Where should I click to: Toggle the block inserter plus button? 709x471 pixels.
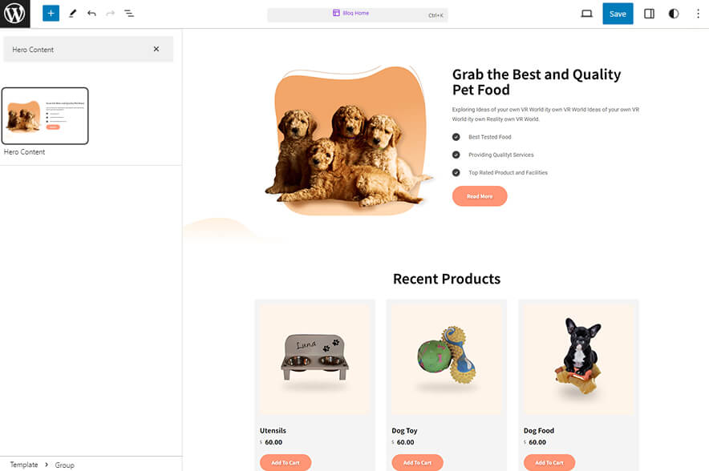tap(51, 14)
